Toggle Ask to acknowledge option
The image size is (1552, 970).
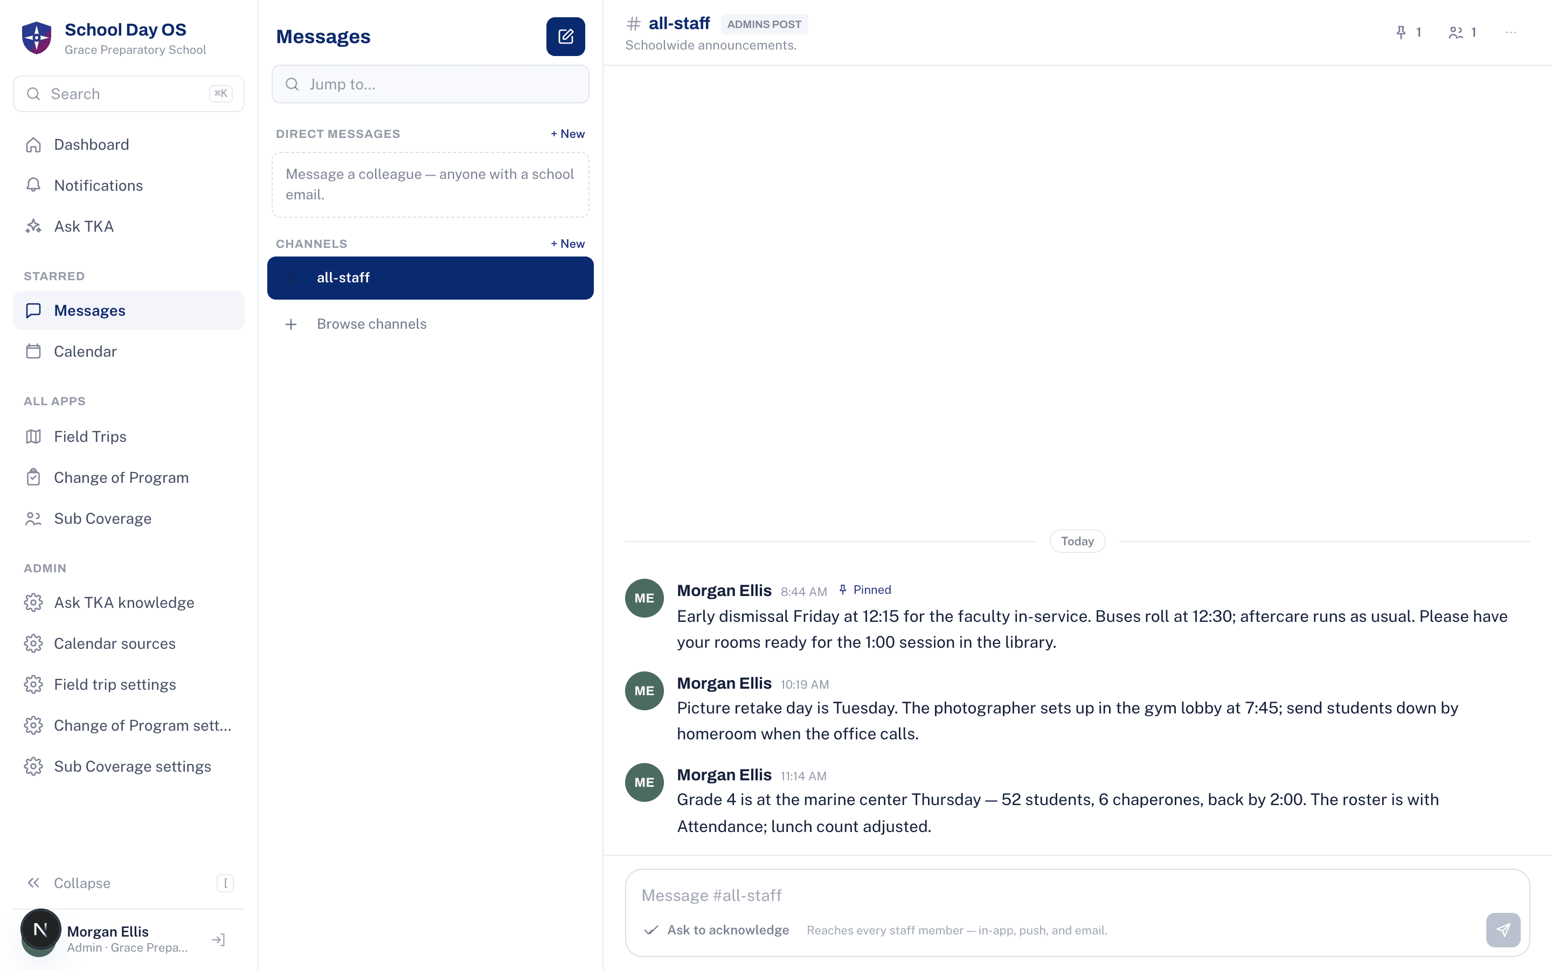pyautogui.click(x=716, y=930)
